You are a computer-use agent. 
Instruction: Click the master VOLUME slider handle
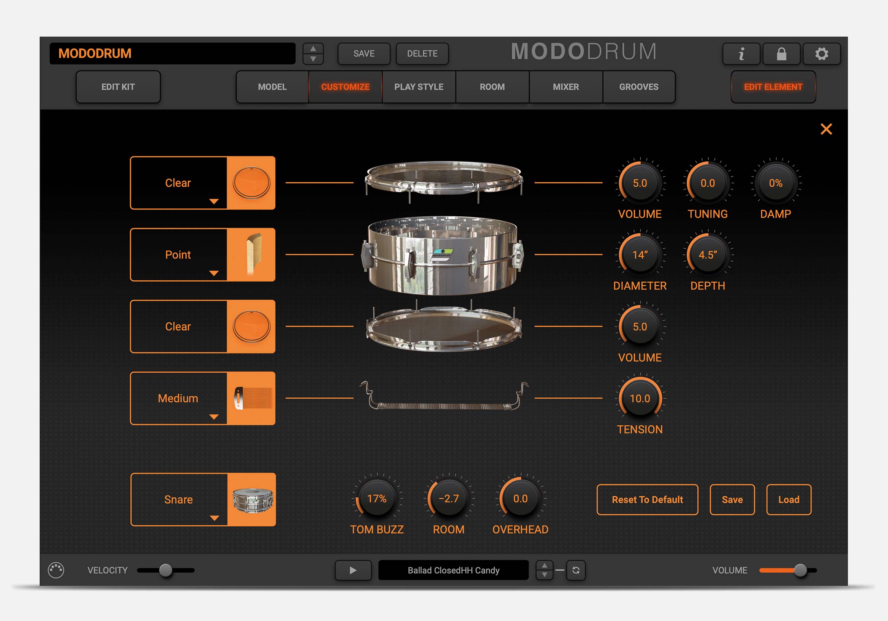tap(800, 570)
